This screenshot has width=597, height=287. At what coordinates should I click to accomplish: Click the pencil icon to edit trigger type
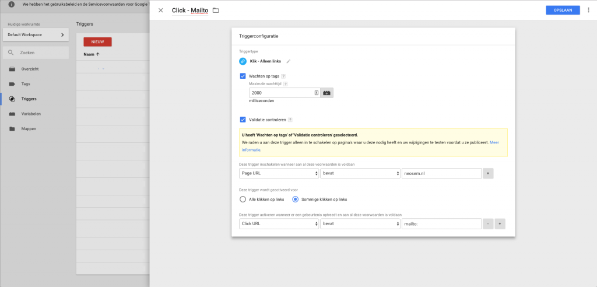[x=289, y=61]
